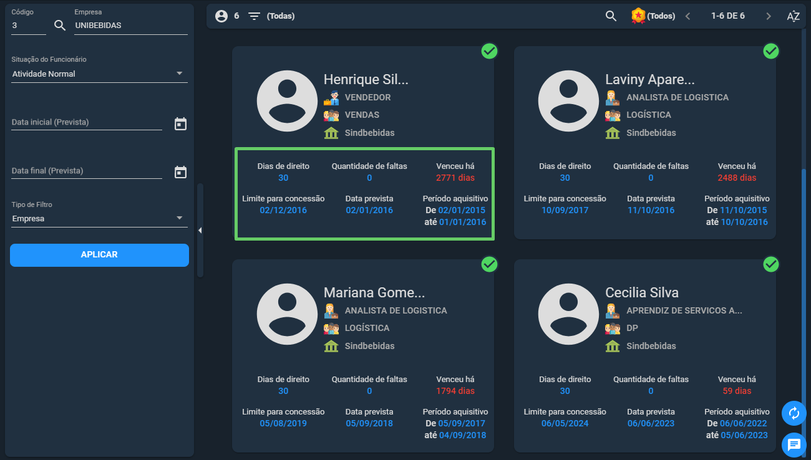Click the APRENDIZ DE SERVICOS A... job title
Screen dimensions: 811x460
point(684,310)
